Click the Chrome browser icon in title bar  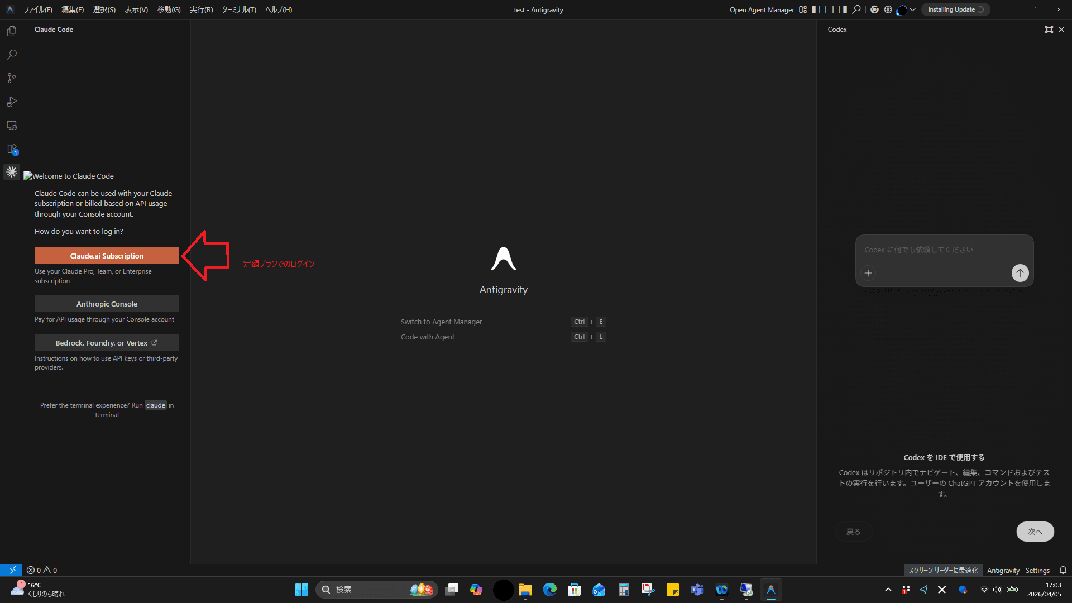pyautogui.click(x=874, y=9)
